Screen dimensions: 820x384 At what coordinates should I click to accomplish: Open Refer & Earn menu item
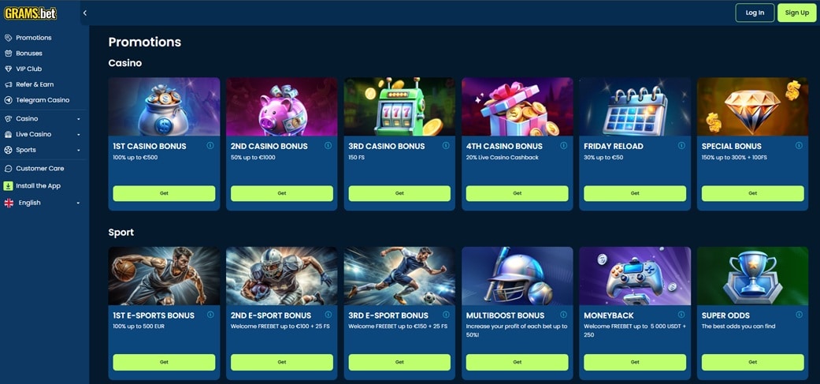[x=35, y=84]
